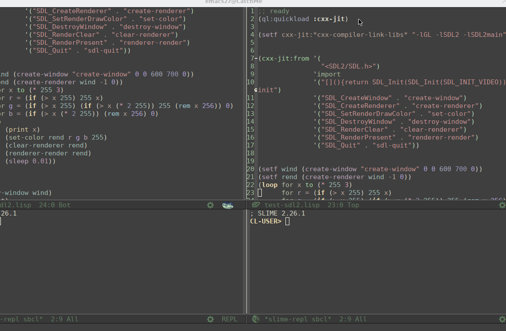Click the Lisp major-mode icon in left editor mode line

click(228, 205)
